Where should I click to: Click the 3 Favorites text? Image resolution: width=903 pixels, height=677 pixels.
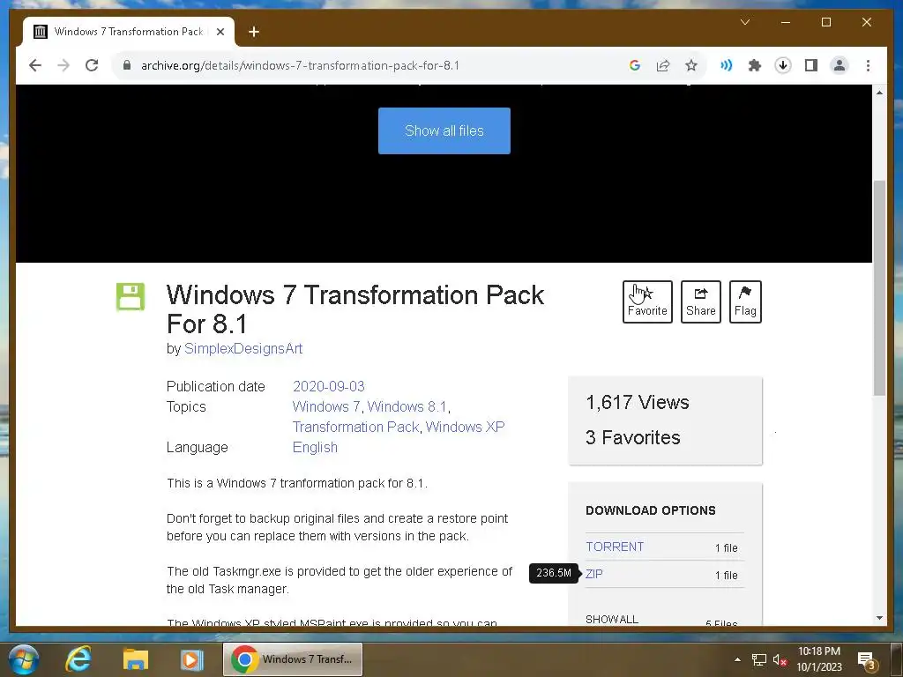pyautogui.click(x=632, y=437)
